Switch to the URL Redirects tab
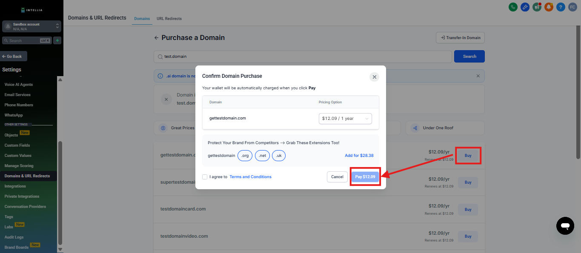This screenshot has width=581, height=253. (x=169, y=19)
